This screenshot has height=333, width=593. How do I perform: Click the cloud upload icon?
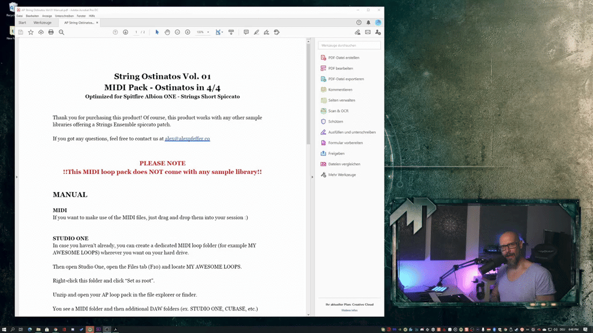[41, 32]
